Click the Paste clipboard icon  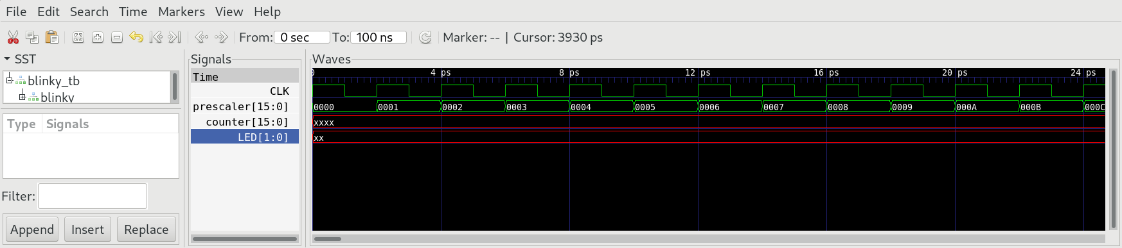[x=52, y=37]
